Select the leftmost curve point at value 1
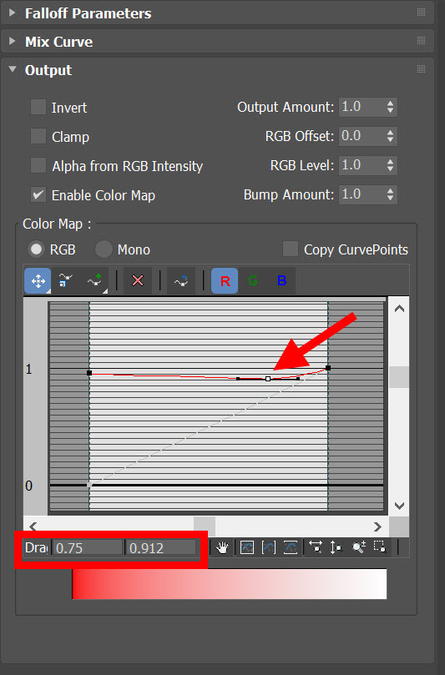 [x=89, y=373]
